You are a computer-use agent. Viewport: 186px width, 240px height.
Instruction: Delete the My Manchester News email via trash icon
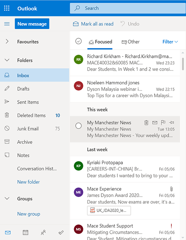pos(146,123)
